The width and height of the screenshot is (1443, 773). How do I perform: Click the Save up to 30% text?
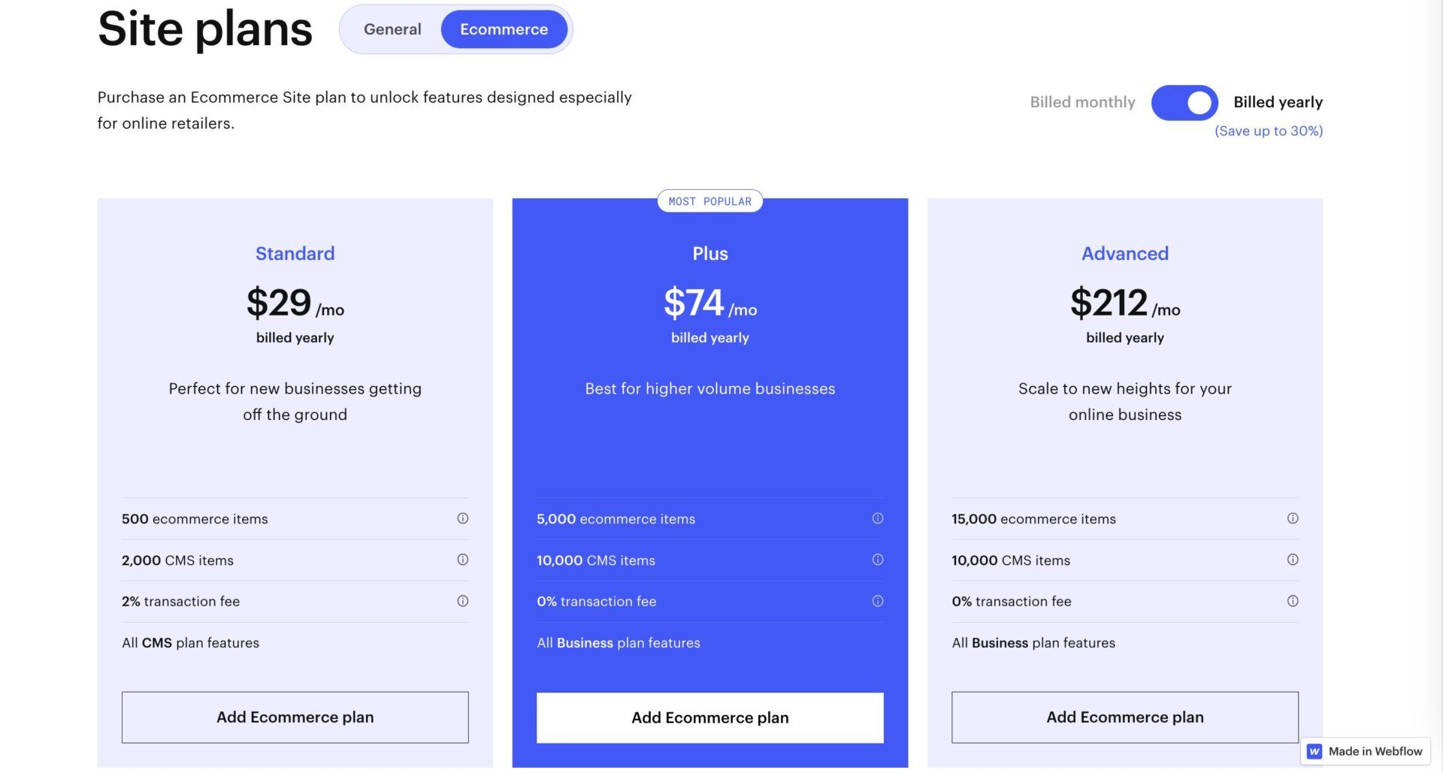coord(1269,131)
